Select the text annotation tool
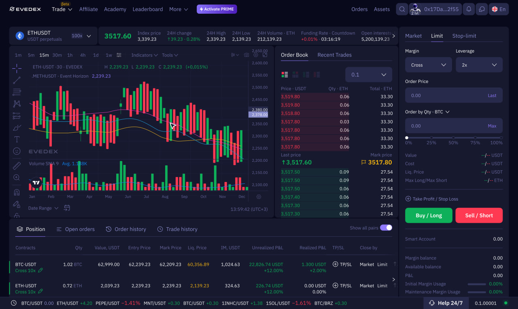Image resolution: width=518 pixels, height=309 pixels. 17,140
